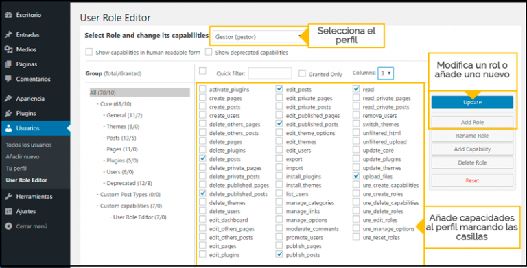Select the User Role Editor (7/0) group
Screen dimensions: 527x268
(140, 217)
